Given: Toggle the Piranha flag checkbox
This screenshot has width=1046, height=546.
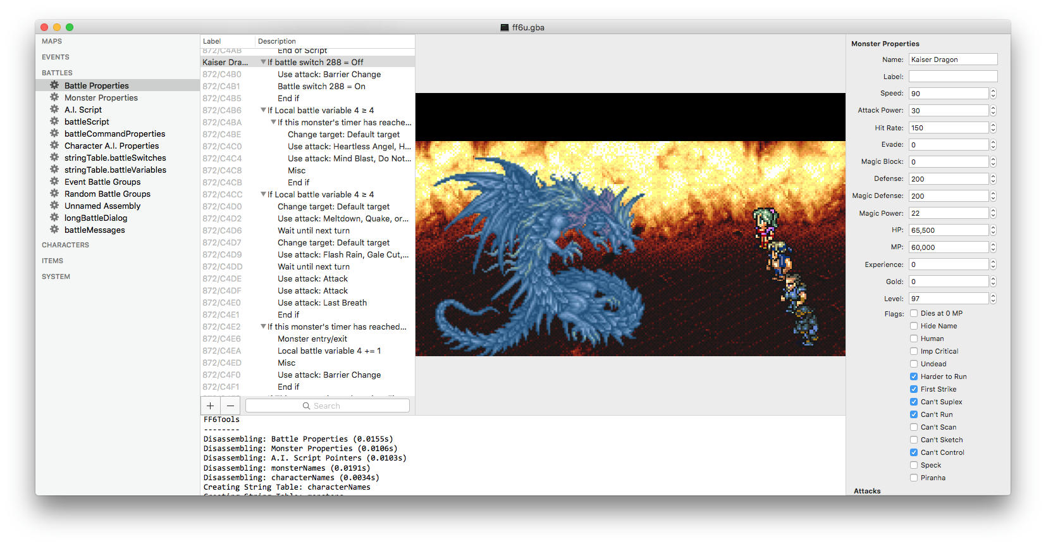Looking at the screenshot, I should coord(914,478).
